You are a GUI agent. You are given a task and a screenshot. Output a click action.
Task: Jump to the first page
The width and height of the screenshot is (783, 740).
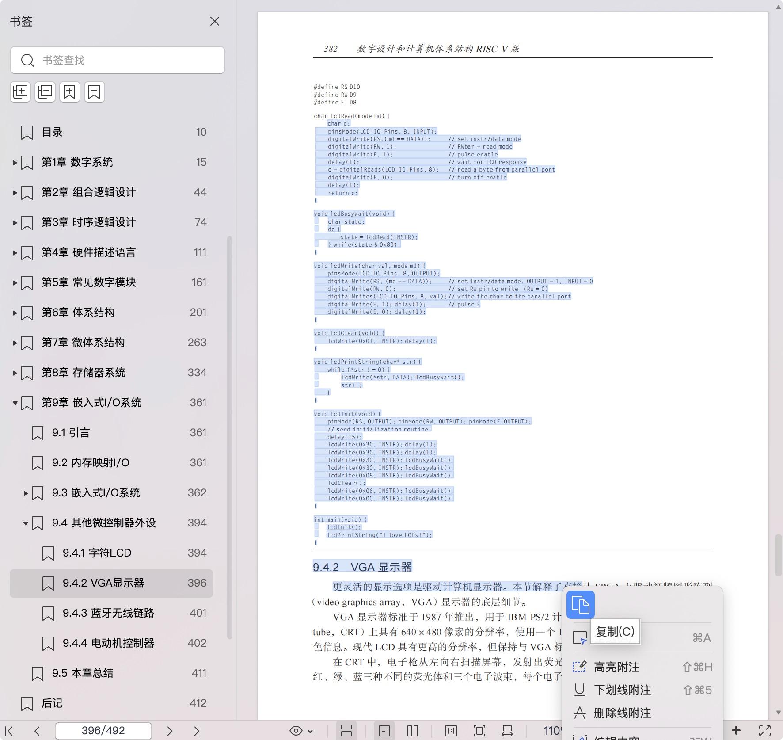pos(9,731)
